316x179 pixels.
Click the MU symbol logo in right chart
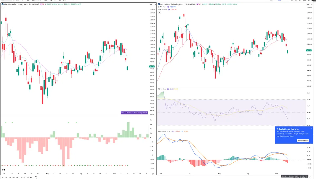click(159, 4)
